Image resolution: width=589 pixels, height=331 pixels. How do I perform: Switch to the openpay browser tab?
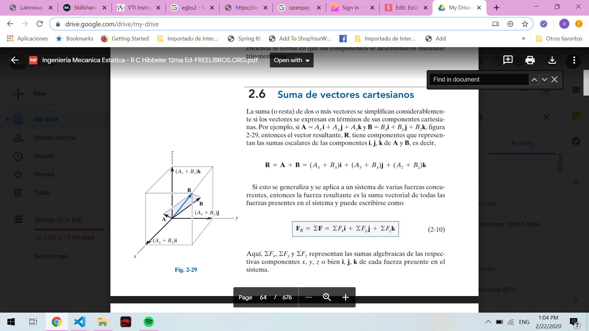coord(299,8)
